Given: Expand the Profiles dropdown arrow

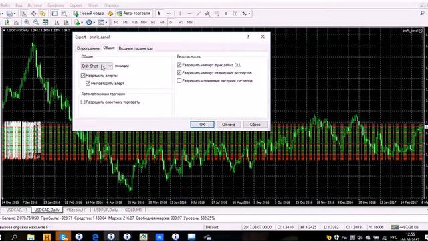Looking at the screenshot, I should (x=15, y=13).
